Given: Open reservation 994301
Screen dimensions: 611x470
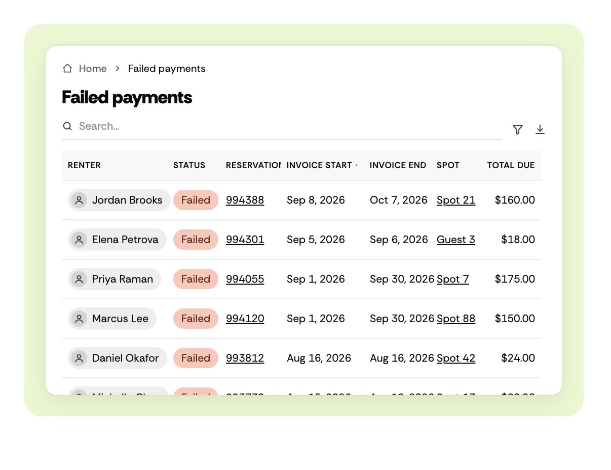Looking at the screenshot, I should coord(245,240).
